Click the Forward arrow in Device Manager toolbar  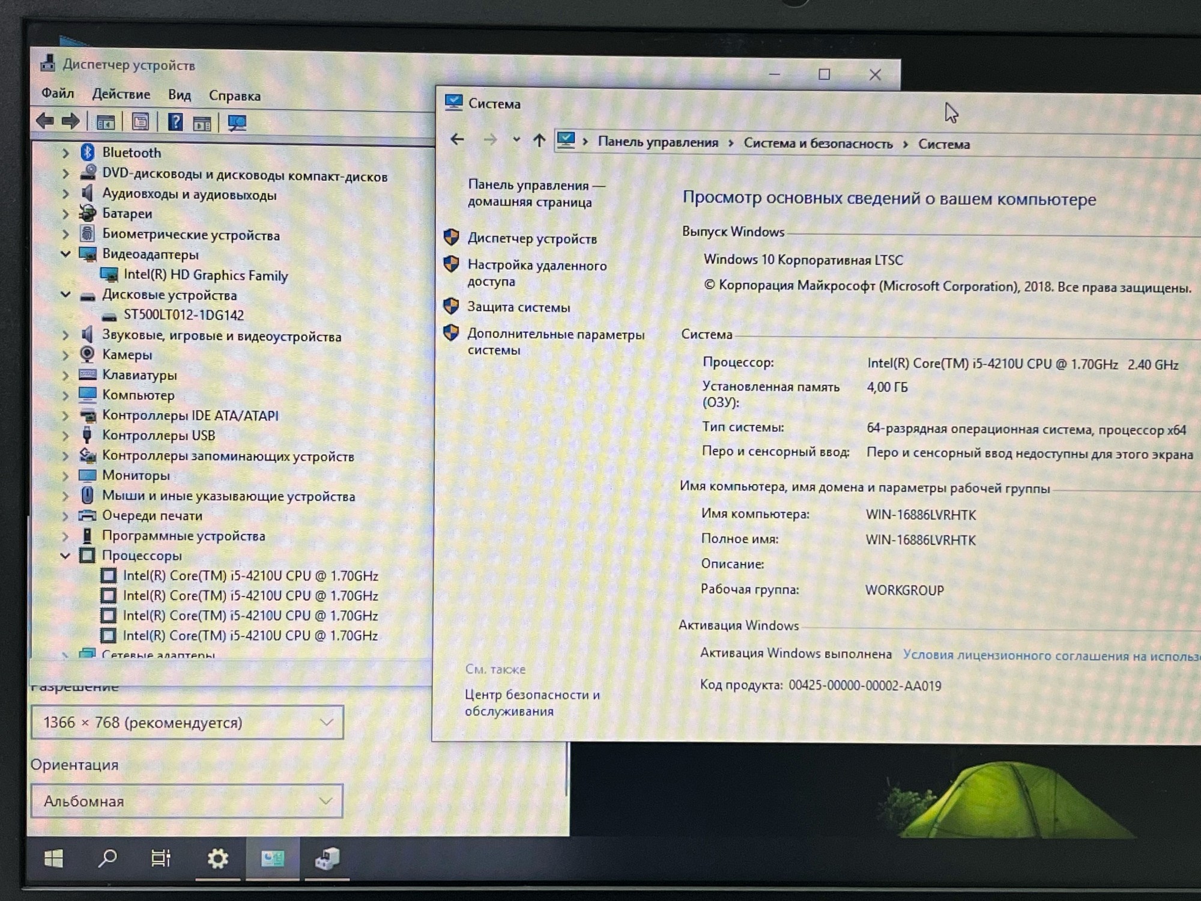pos(71,121)
